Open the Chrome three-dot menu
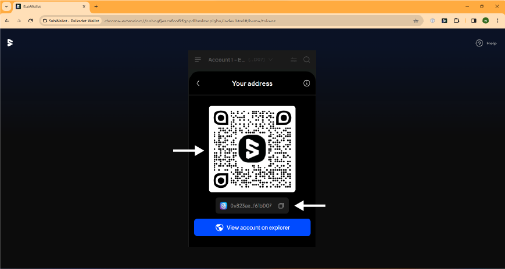This screenshot has height=269, width=505. (497, 20)
